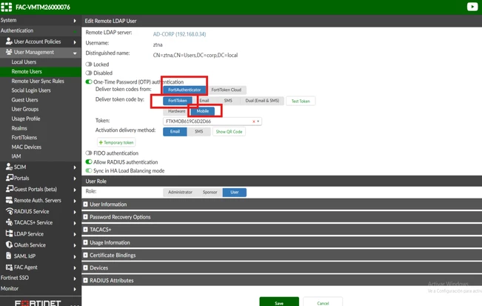Open Realms page
This screenshot has height=306, width=482.
pyautogui.click(x=19, y=128)
